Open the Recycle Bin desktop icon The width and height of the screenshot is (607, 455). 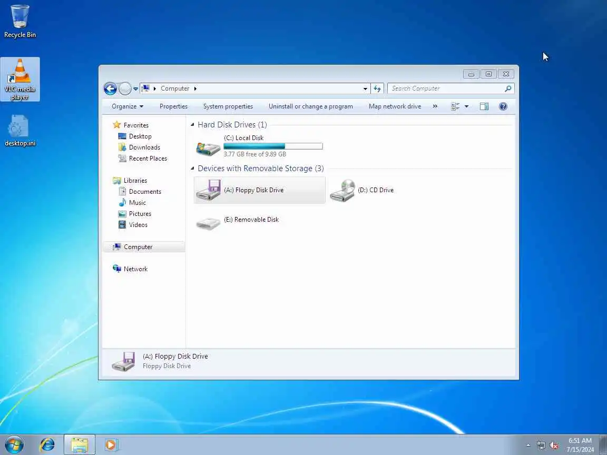(19, 21)
